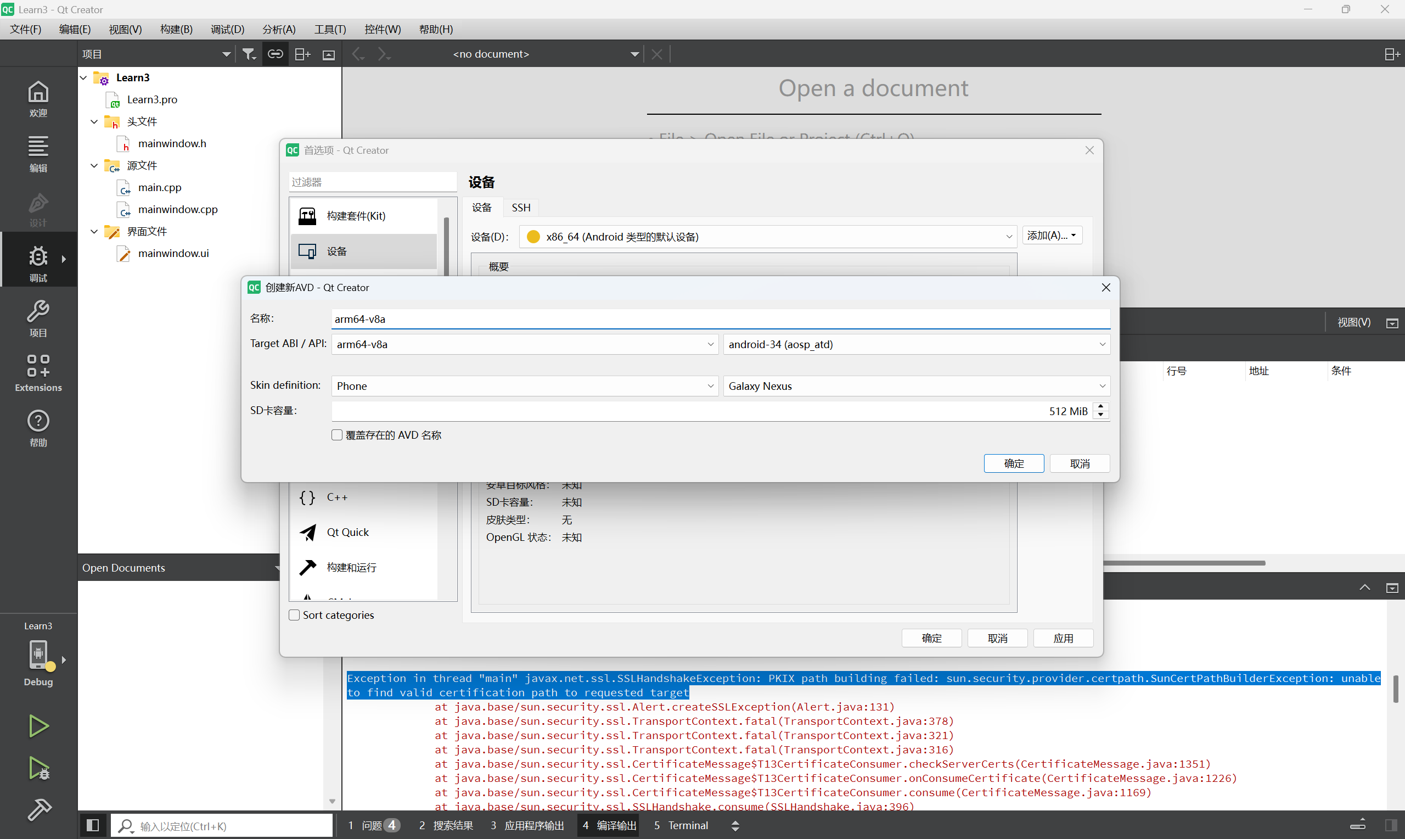The width and height of the screenshot is (1405, 839).
Task: Close the project side panel view
Action: coord(329,54)
